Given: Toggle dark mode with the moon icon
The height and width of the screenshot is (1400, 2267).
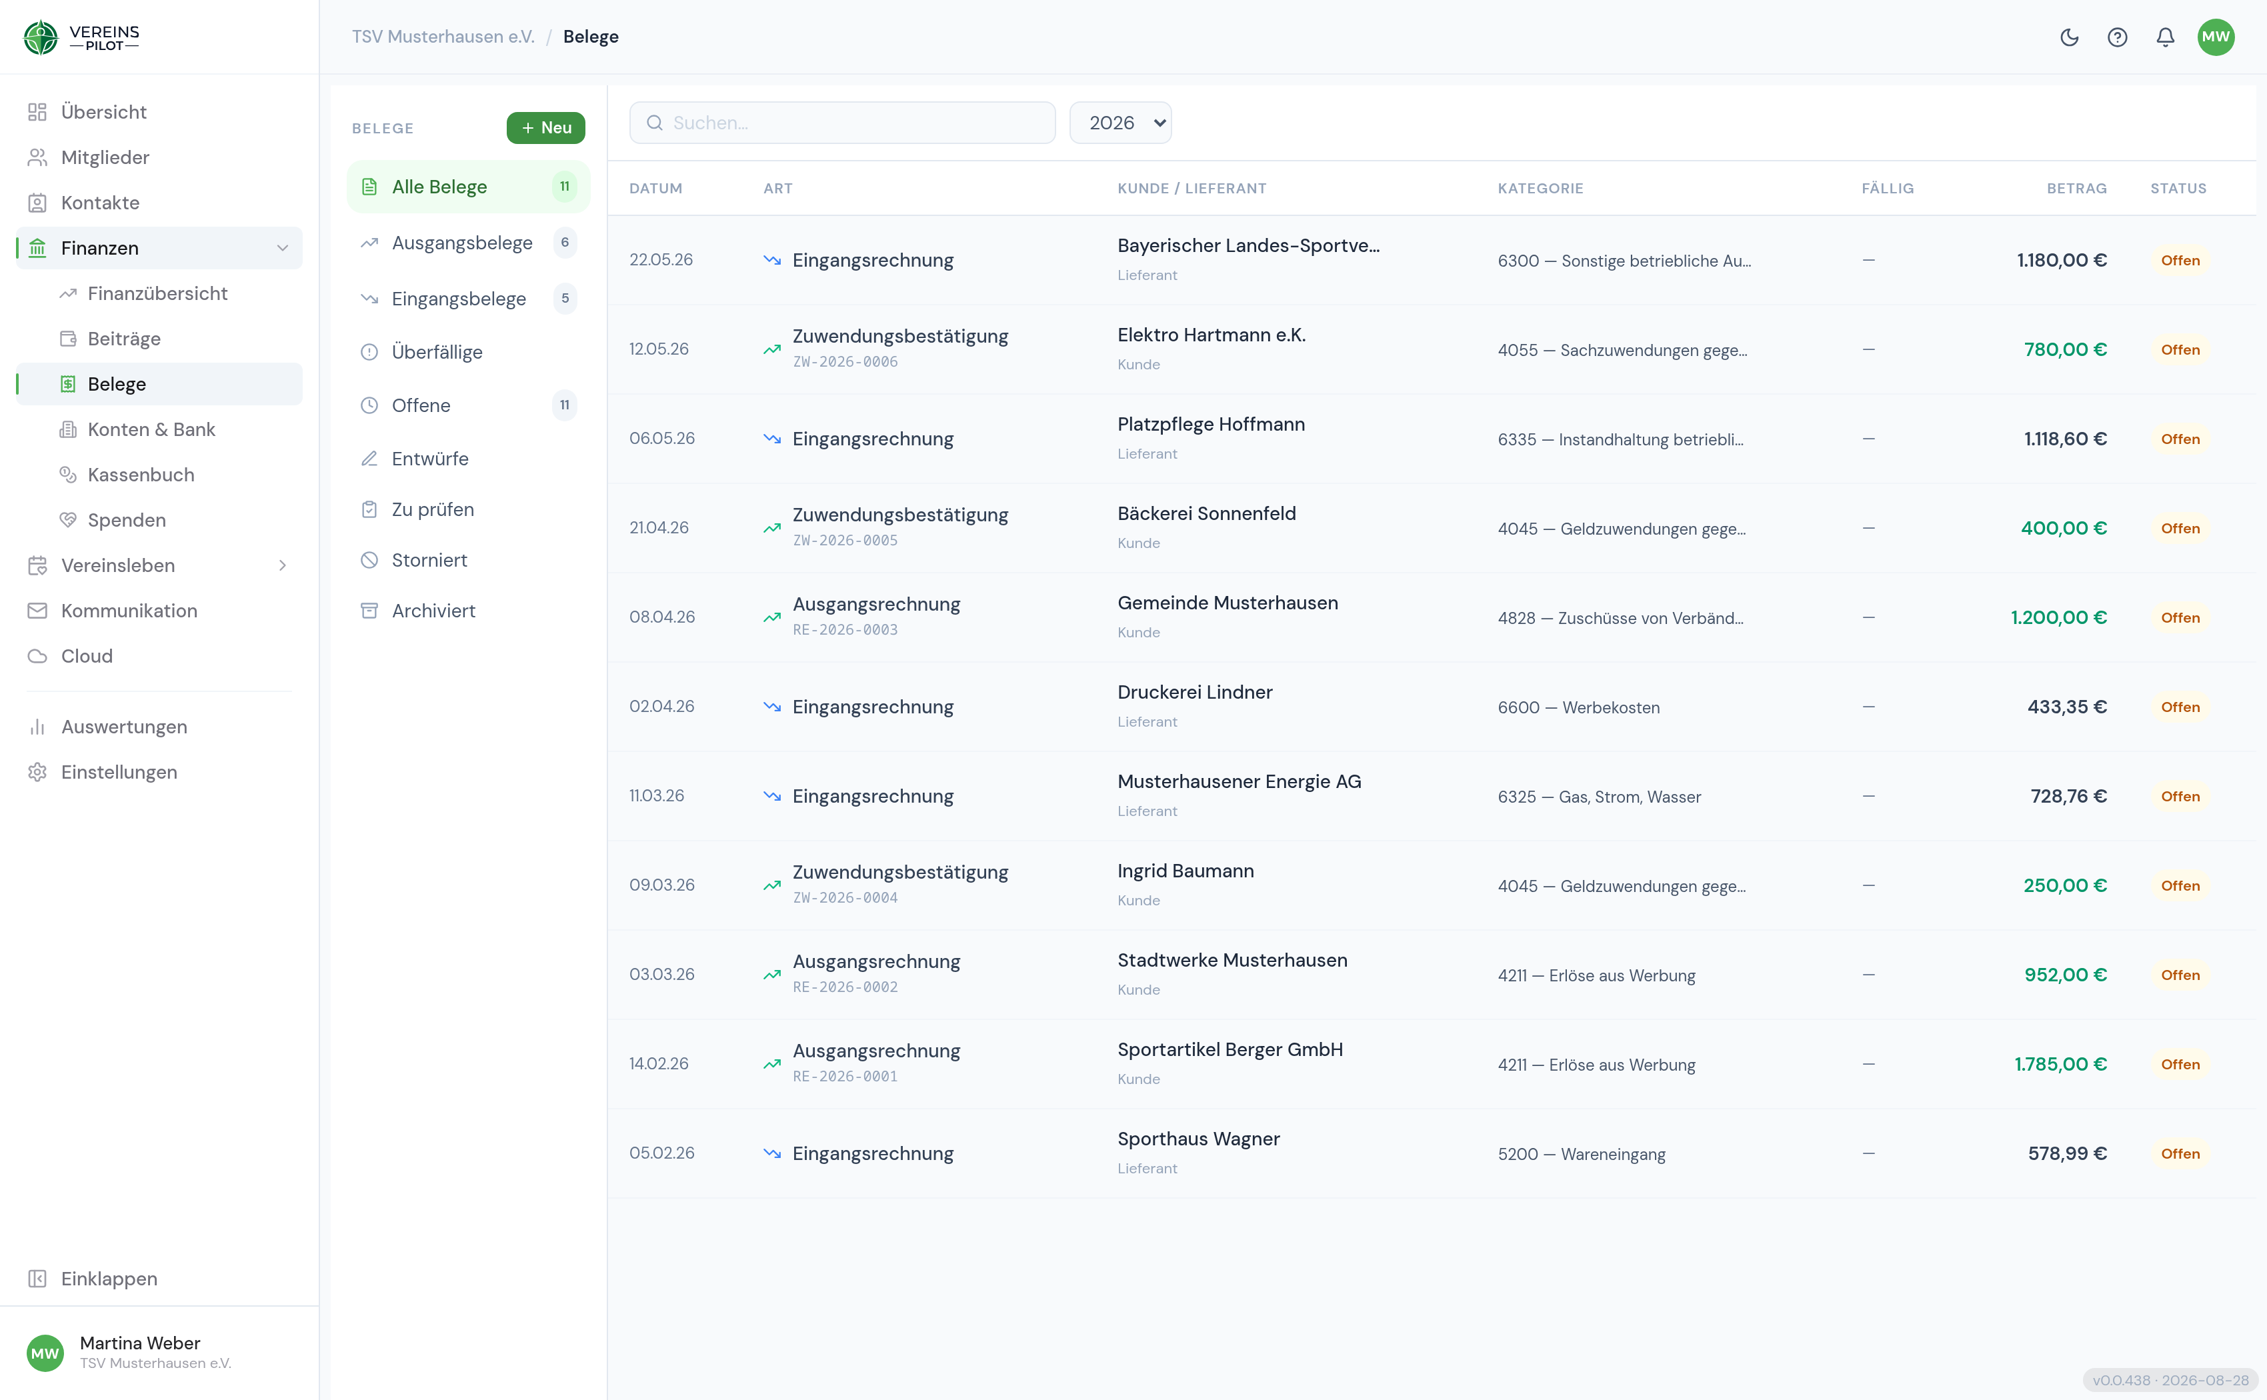Looking at the screenshot, I should (x=2069, y=37).
